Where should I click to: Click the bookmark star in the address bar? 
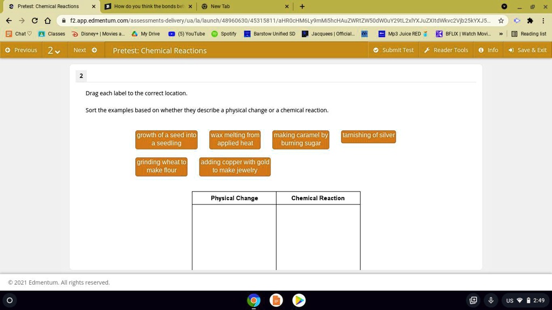tap(500, 19)
